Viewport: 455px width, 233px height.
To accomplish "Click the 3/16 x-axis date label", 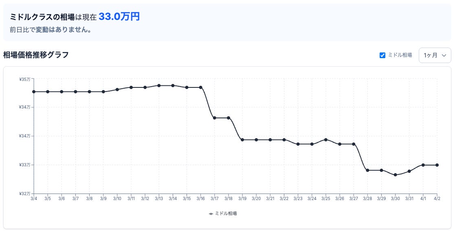I will (200, 199).
